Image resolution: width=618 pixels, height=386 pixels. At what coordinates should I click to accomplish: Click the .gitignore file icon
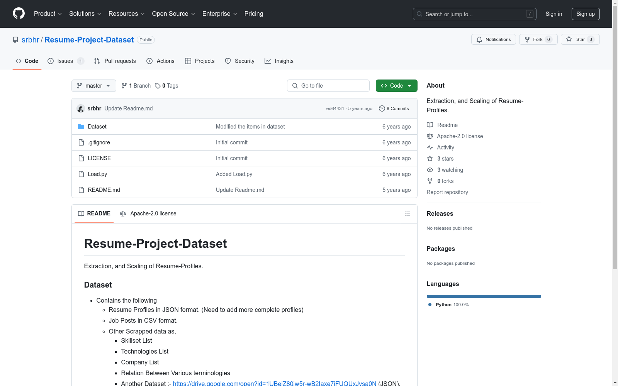[x=81, y=142]
